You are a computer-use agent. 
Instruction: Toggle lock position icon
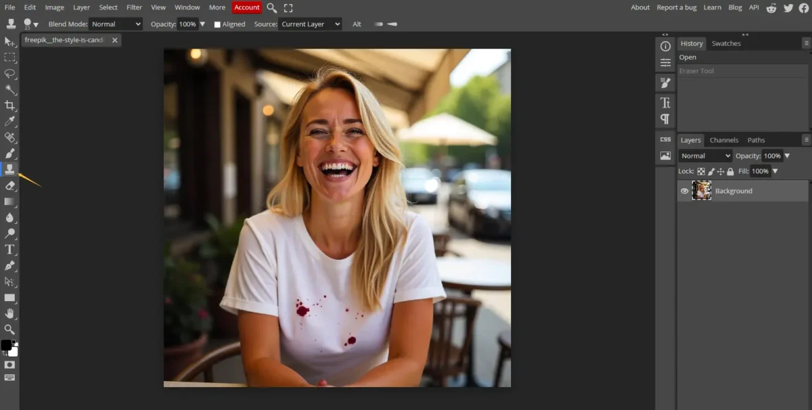point(721,172)
